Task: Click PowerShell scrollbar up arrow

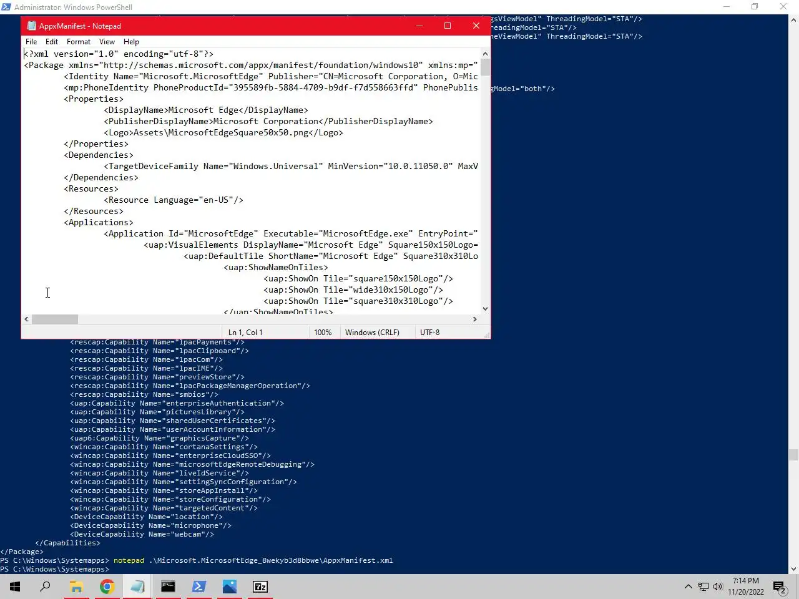Action: 793,20
